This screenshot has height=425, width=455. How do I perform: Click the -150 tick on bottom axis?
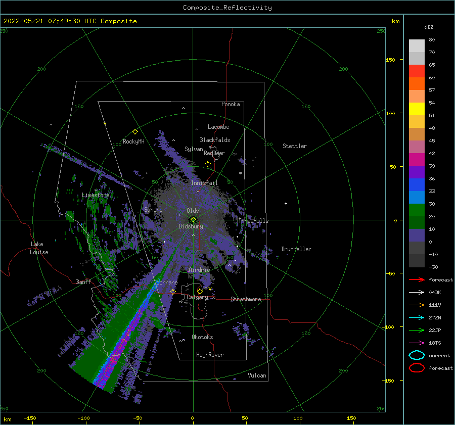click(30, 418)
